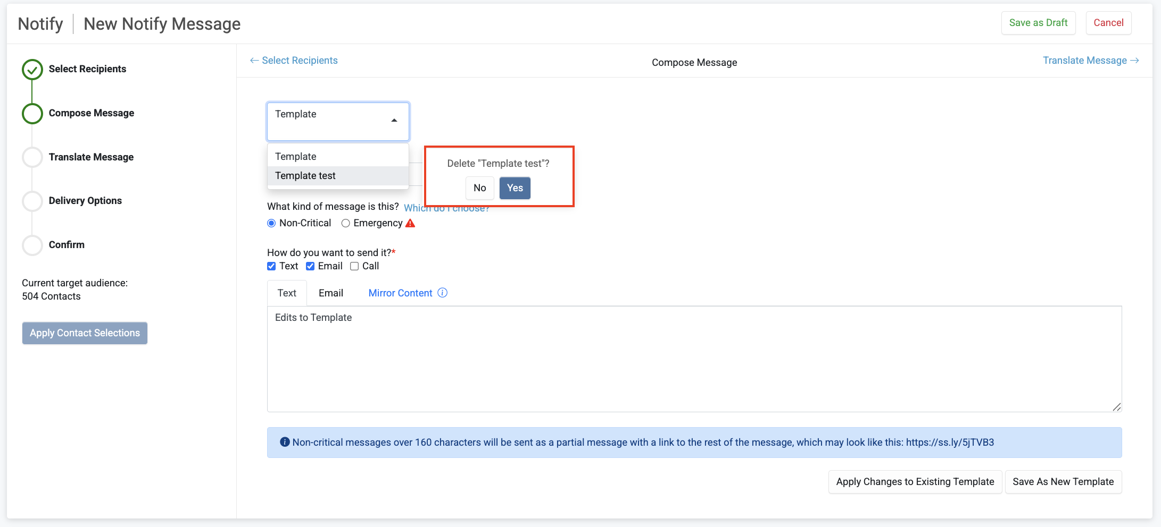Uncheck the Text checkbox

tap(271, 266)
